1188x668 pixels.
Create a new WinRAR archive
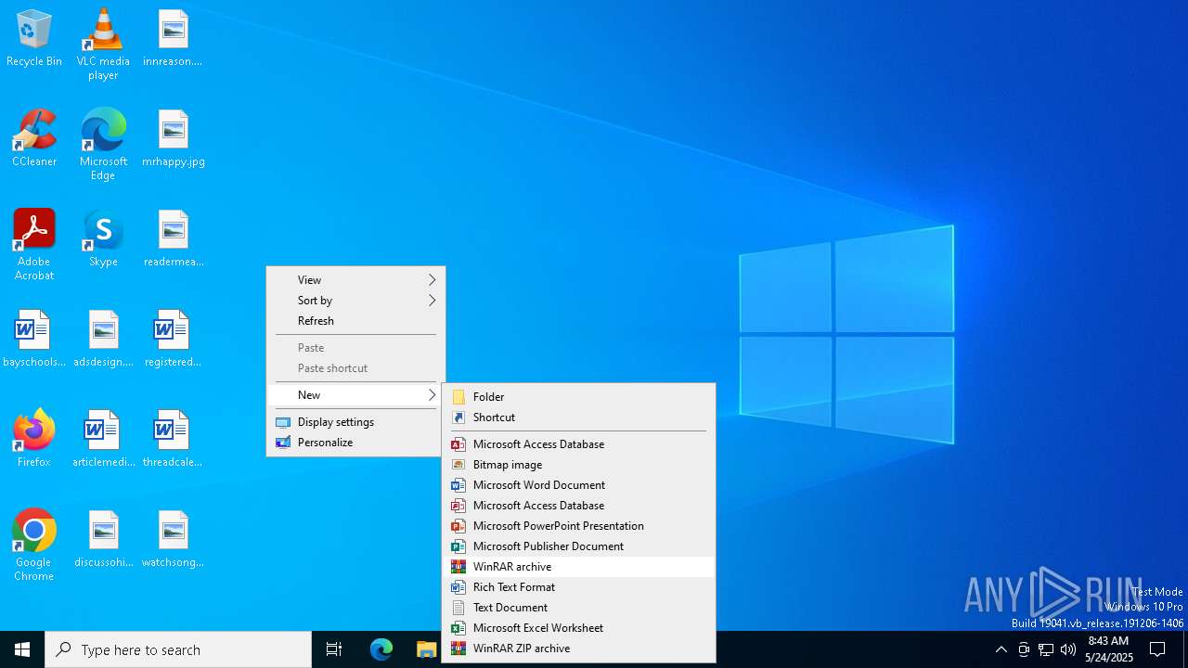point(579,567)
